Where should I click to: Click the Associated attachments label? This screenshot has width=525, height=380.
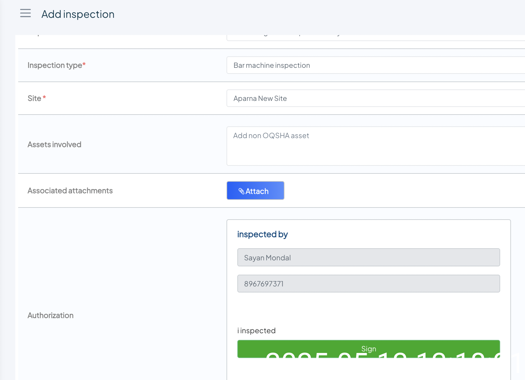[x=70, y=191]
